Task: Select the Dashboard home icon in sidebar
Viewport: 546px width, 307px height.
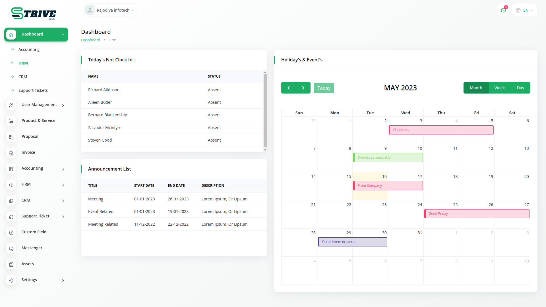Action: (11, 34)
